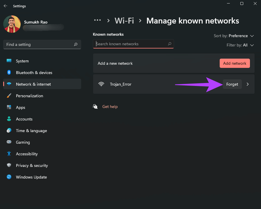
Task: Click the Windows Update sync icon
Action: pos(9,177)
